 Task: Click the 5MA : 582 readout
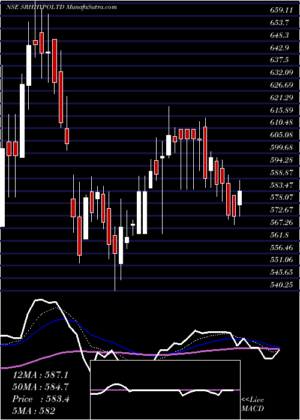pyautogui.click(x=34, y=411)
